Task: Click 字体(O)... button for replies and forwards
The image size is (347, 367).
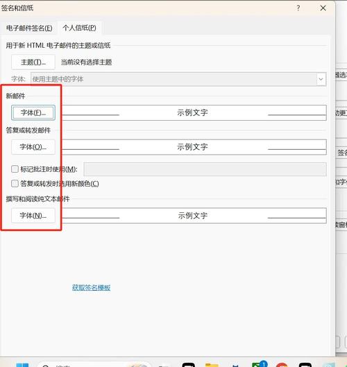Action: coord(33,147)
